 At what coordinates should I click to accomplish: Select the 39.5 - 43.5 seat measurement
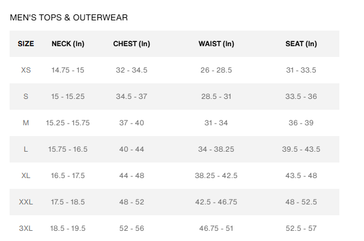point(301,149)
